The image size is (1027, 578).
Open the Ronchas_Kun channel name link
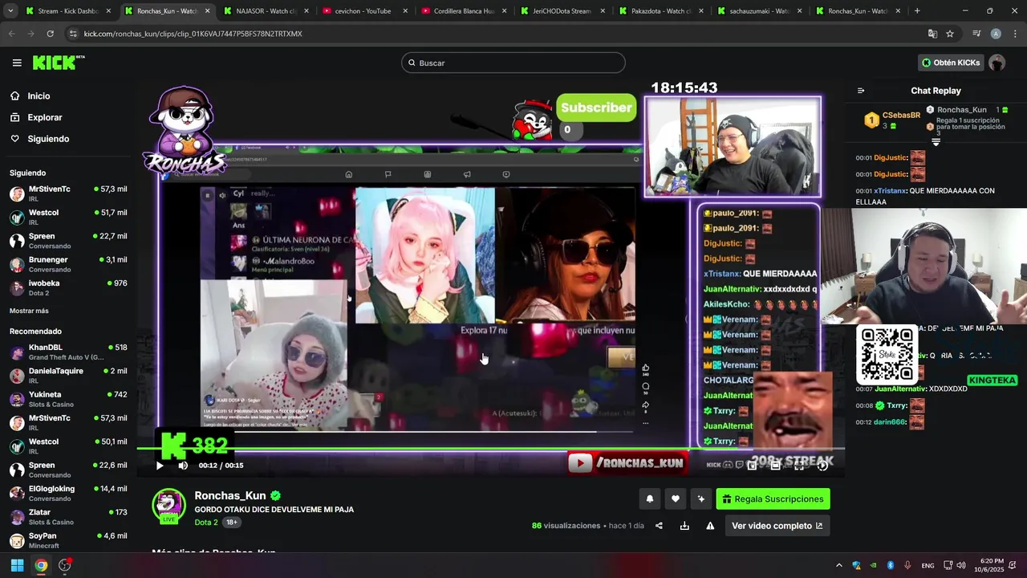tap(230, 496)
